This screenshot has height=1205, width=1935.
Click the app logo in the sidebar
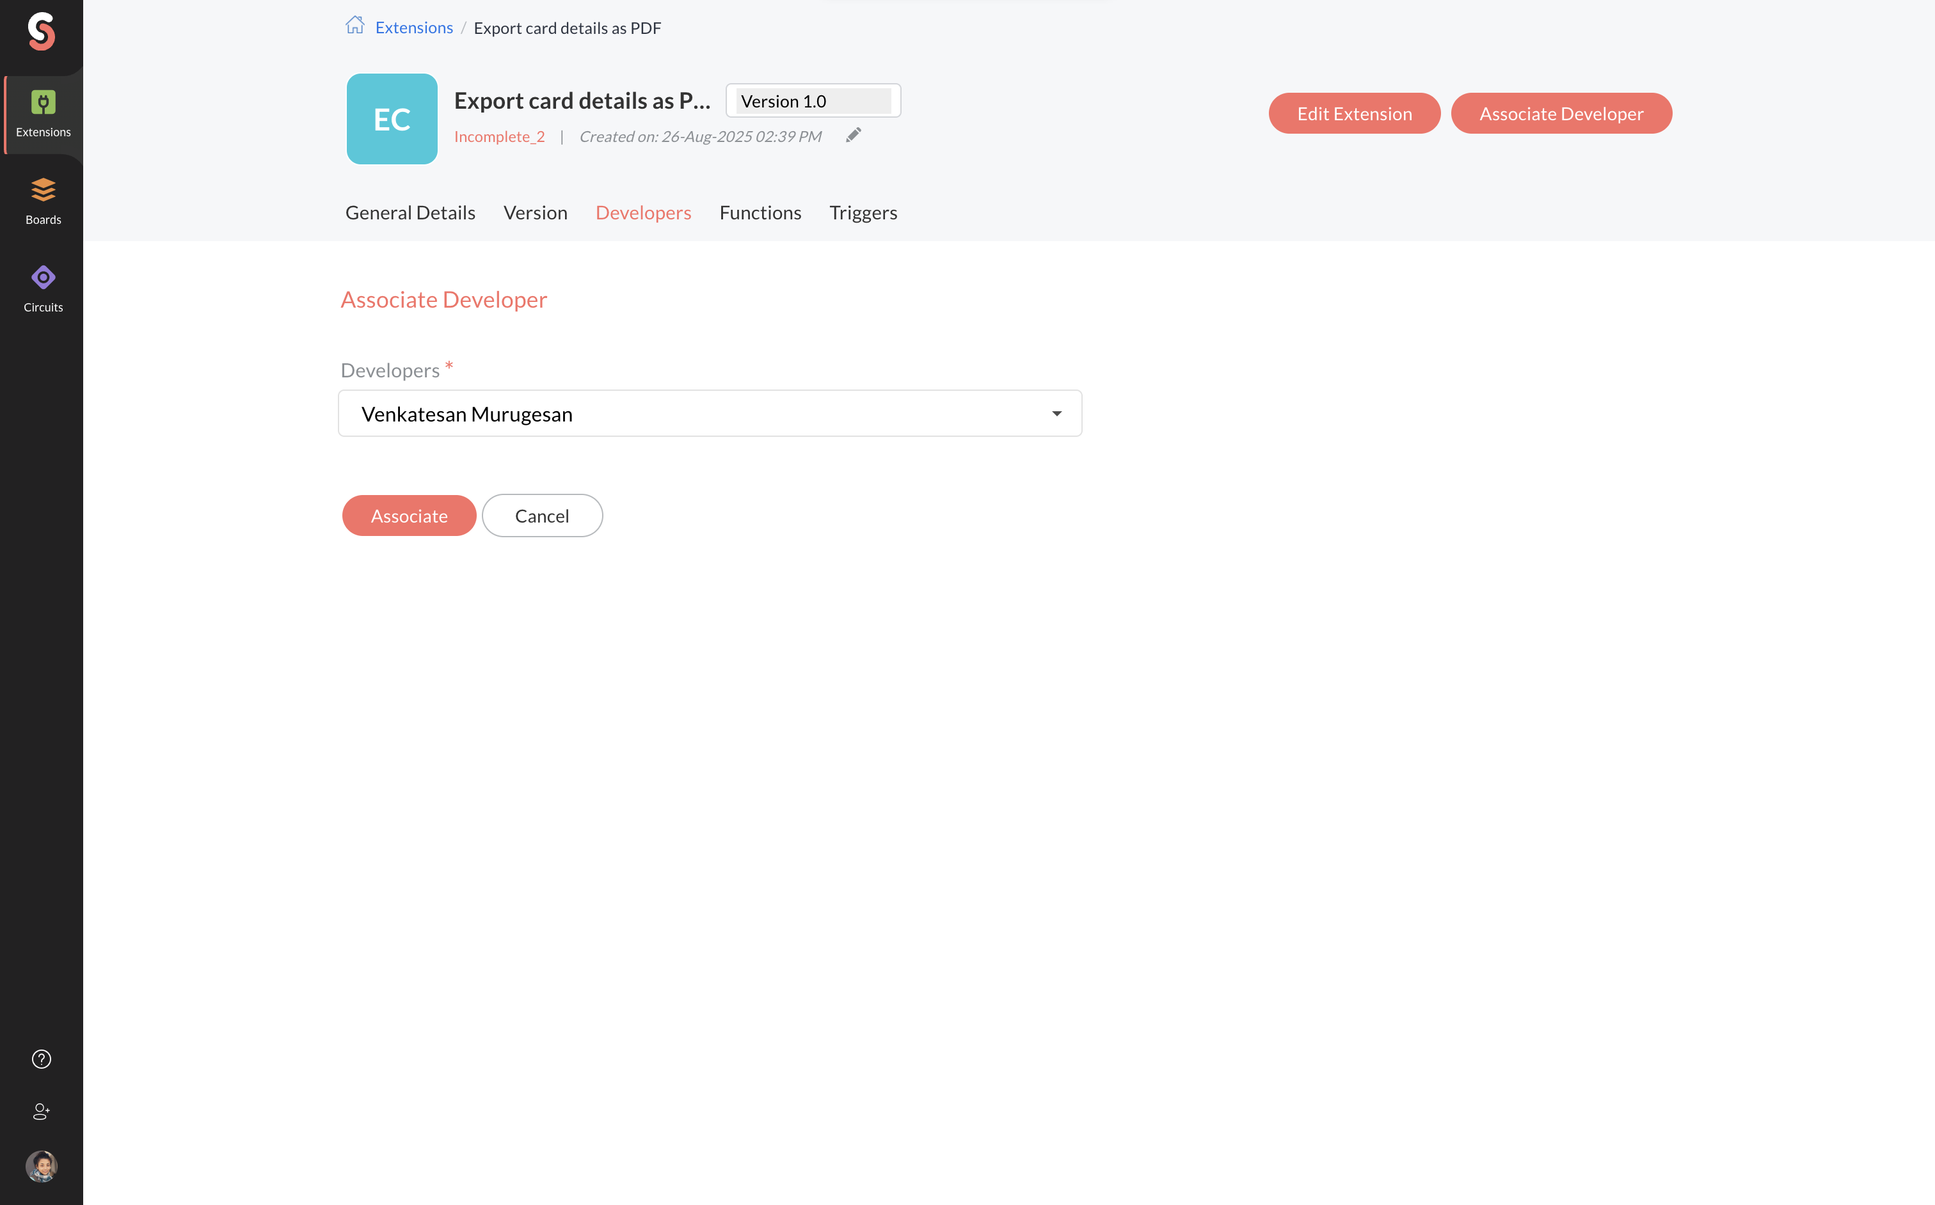point(42,32)
